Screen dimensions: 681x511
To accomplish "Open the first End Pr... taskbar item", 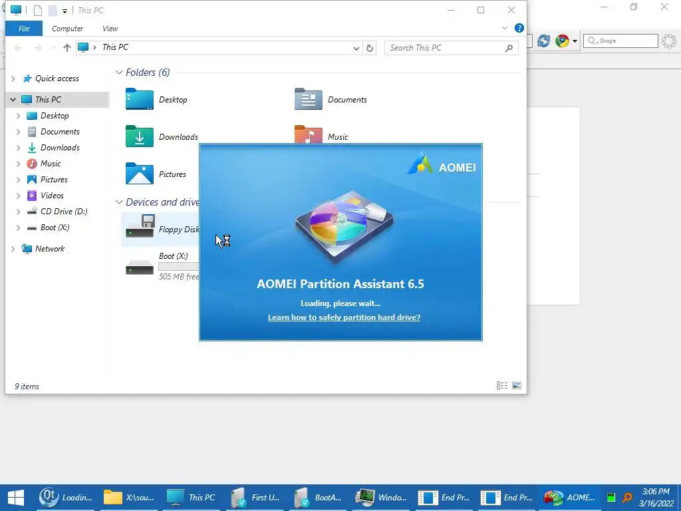I will [x=444, y=498].
